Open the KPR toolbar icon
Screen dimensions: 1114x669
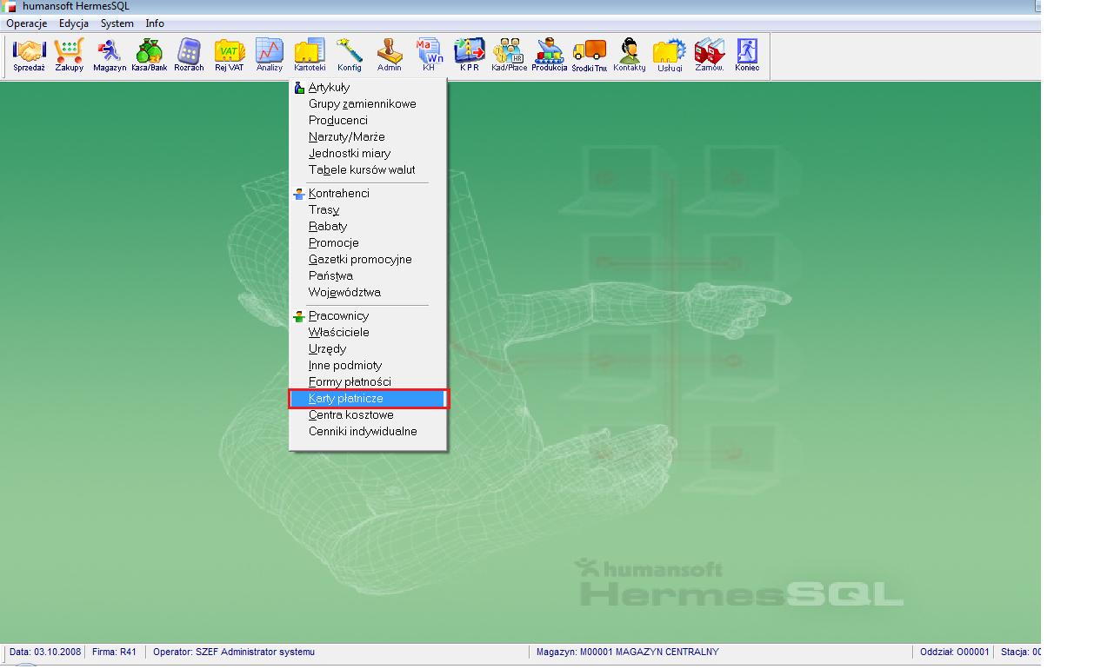point(470,55)
